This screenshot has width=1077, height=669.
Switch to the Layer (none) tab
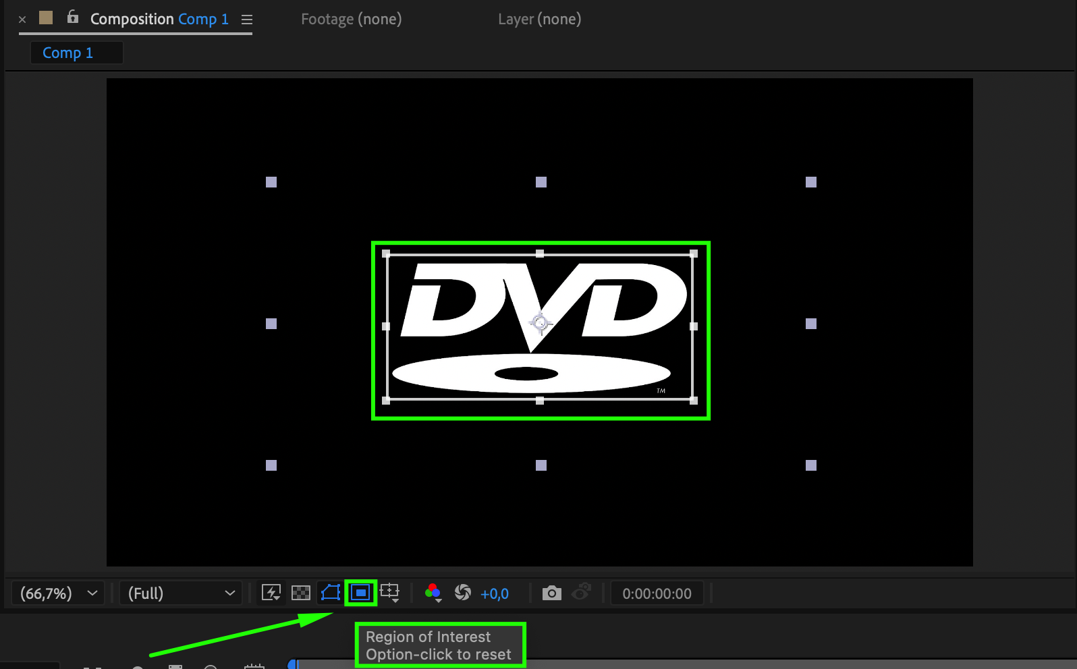[x=540, y=19]
